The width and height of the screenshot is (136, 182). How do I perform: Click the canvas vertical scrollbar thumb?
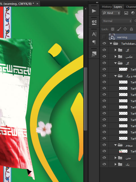point(86,99)
